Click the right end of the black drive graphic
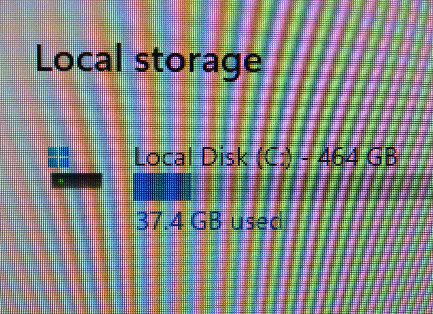Image resolution: width=433 pixels, height=314 pixels. click(98, 180)
